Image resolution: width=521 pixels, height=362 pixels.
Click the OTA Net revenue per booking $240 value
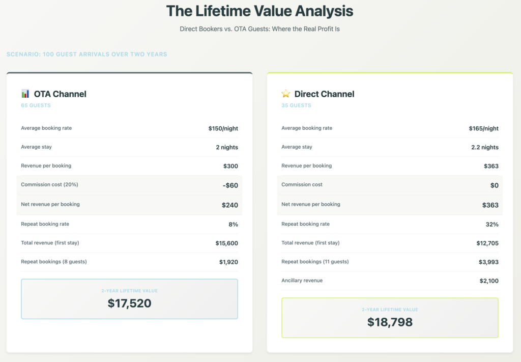pyautogui.click(x=229, y=205)
